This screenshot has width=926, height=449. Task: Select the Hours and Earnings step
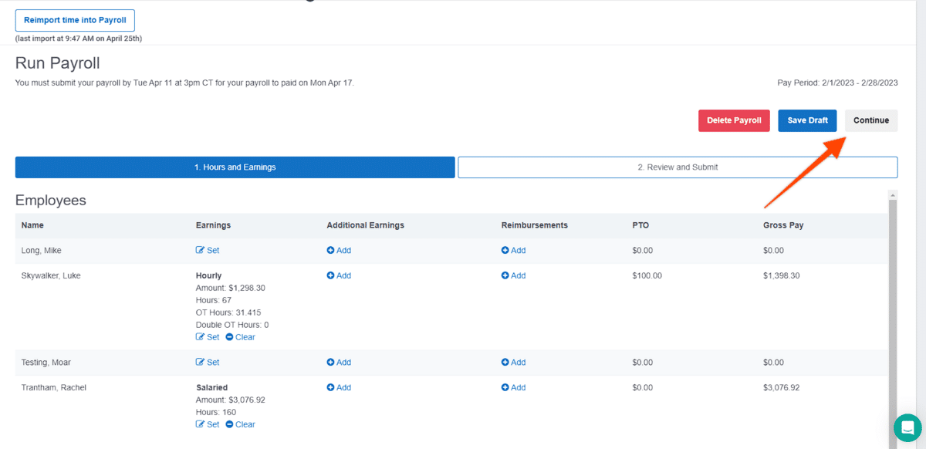tap(235, 167)
